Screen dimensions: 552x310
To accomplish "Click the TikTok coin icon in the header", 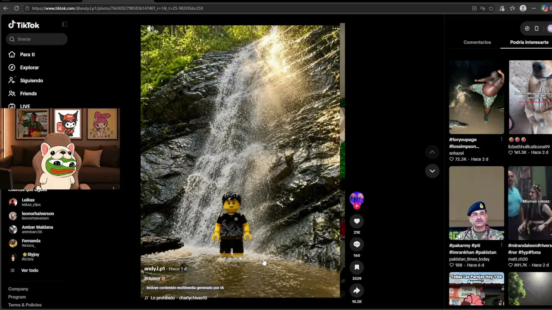I will coord(527,28).
